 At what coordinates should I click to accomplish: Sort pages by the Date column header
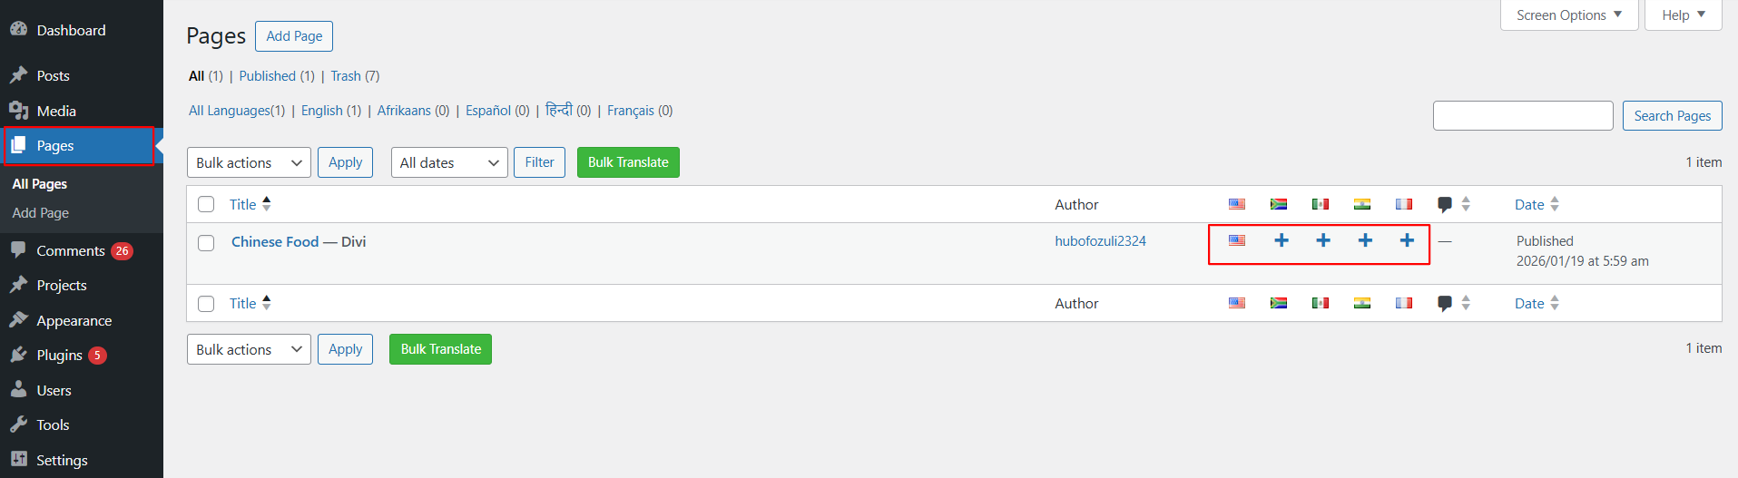click(x=1529, y=204)
